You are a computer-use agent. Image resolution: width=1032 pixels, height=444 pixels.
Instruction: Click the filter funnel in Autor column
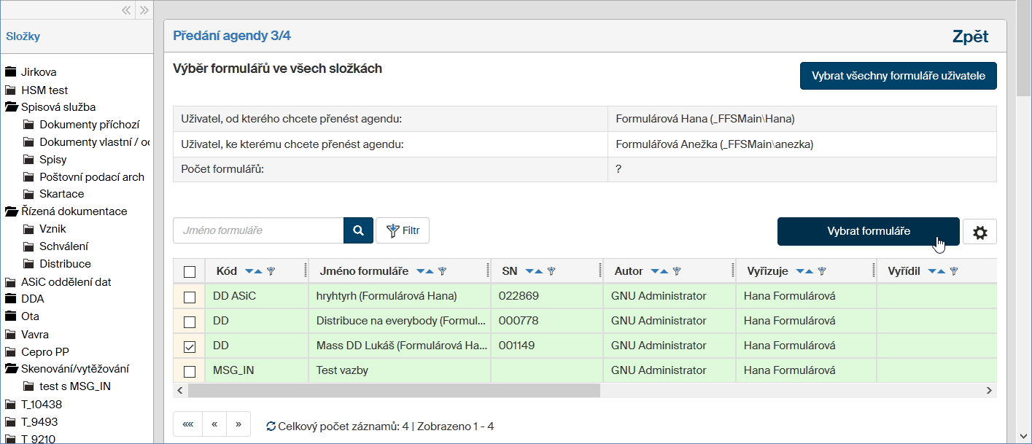[x=677, y=271]
